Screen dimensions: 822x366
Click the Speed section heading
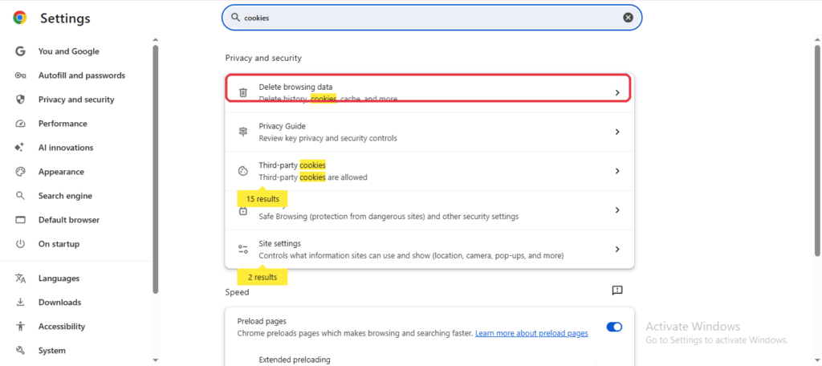pos(237,293)
